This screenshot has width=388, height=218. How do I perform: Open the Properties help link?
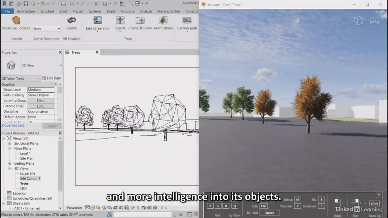coord(13,125)
